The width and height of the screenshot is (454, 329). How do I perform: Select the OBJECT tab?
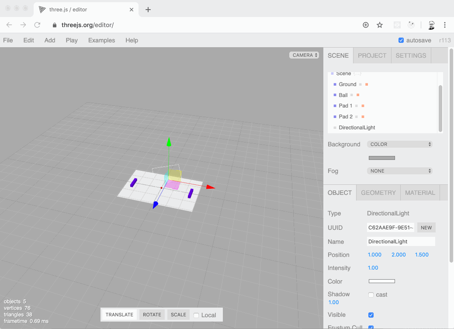[x=340, y=193]
